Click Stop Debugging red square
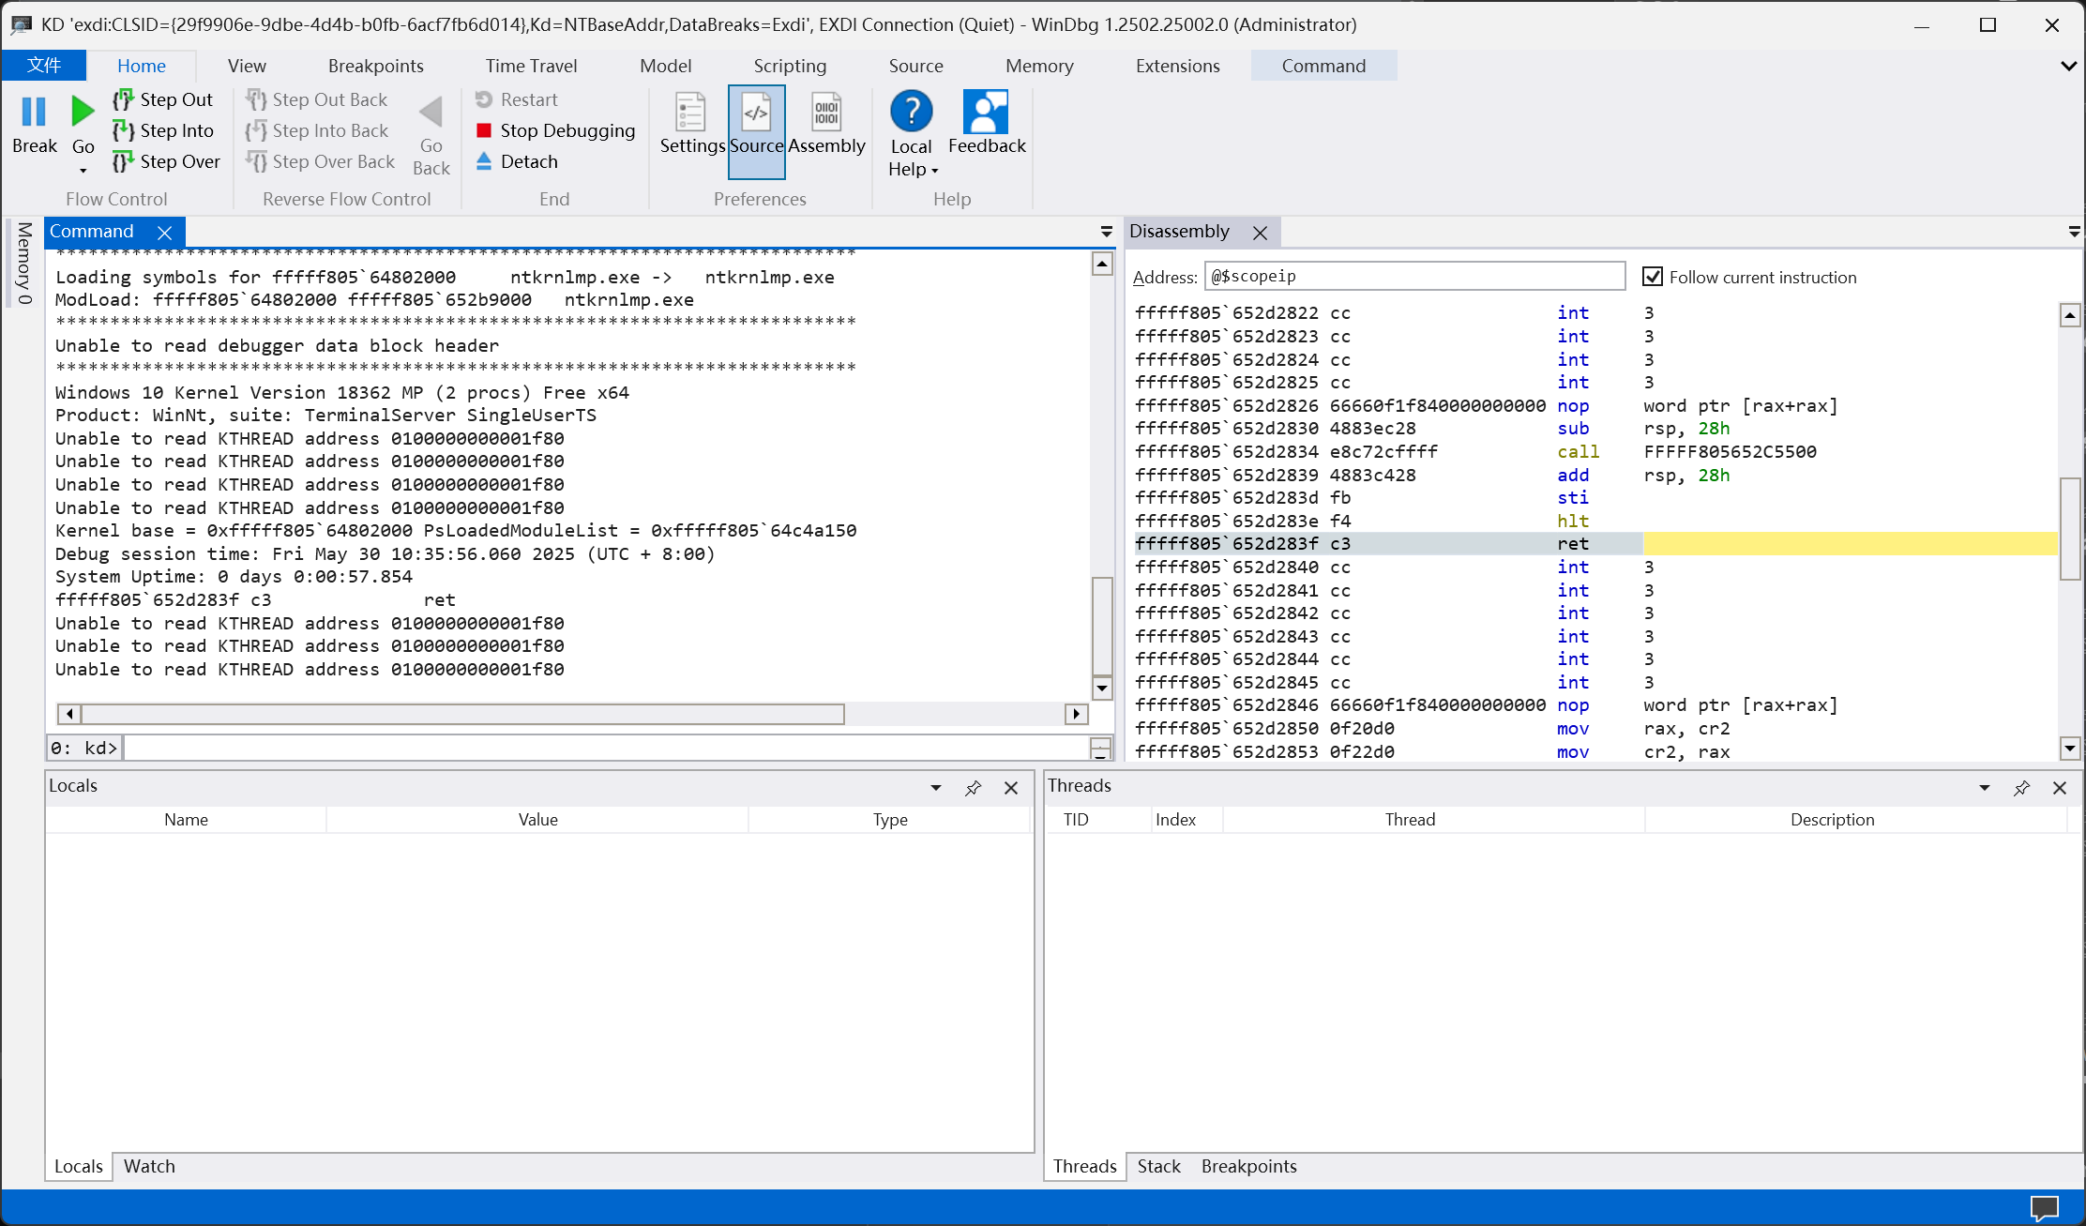This screenshot has width=2086, height=1226. (484, 130)
